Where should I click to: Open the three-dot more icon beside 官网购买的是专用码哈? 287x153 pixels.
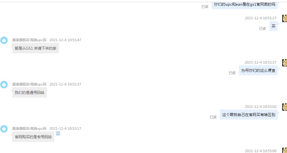pyautogui.click(x=58, y=133)
